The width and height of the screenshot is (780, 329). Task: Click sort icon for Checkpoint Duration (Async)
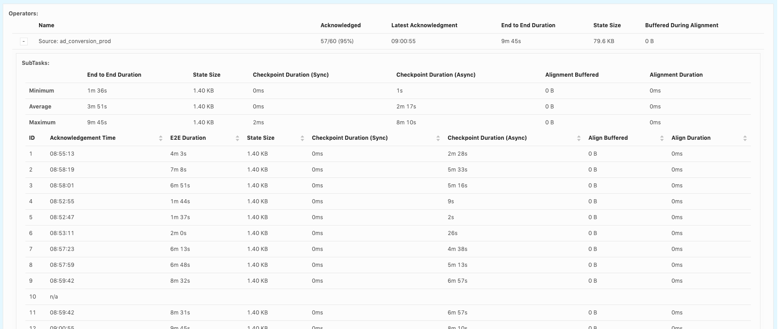(x=579, y=138)
